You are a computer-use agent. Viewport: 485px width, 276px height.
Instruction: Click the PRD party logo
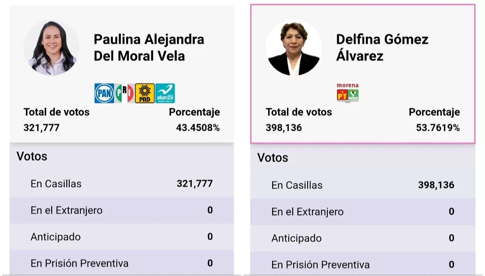145,93
